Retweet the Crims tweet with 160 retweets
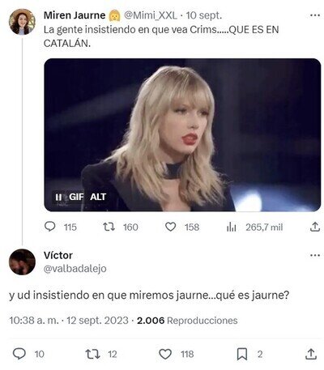Image resolution: width=324 pixels, height=370 pixels. click(109, 227)
